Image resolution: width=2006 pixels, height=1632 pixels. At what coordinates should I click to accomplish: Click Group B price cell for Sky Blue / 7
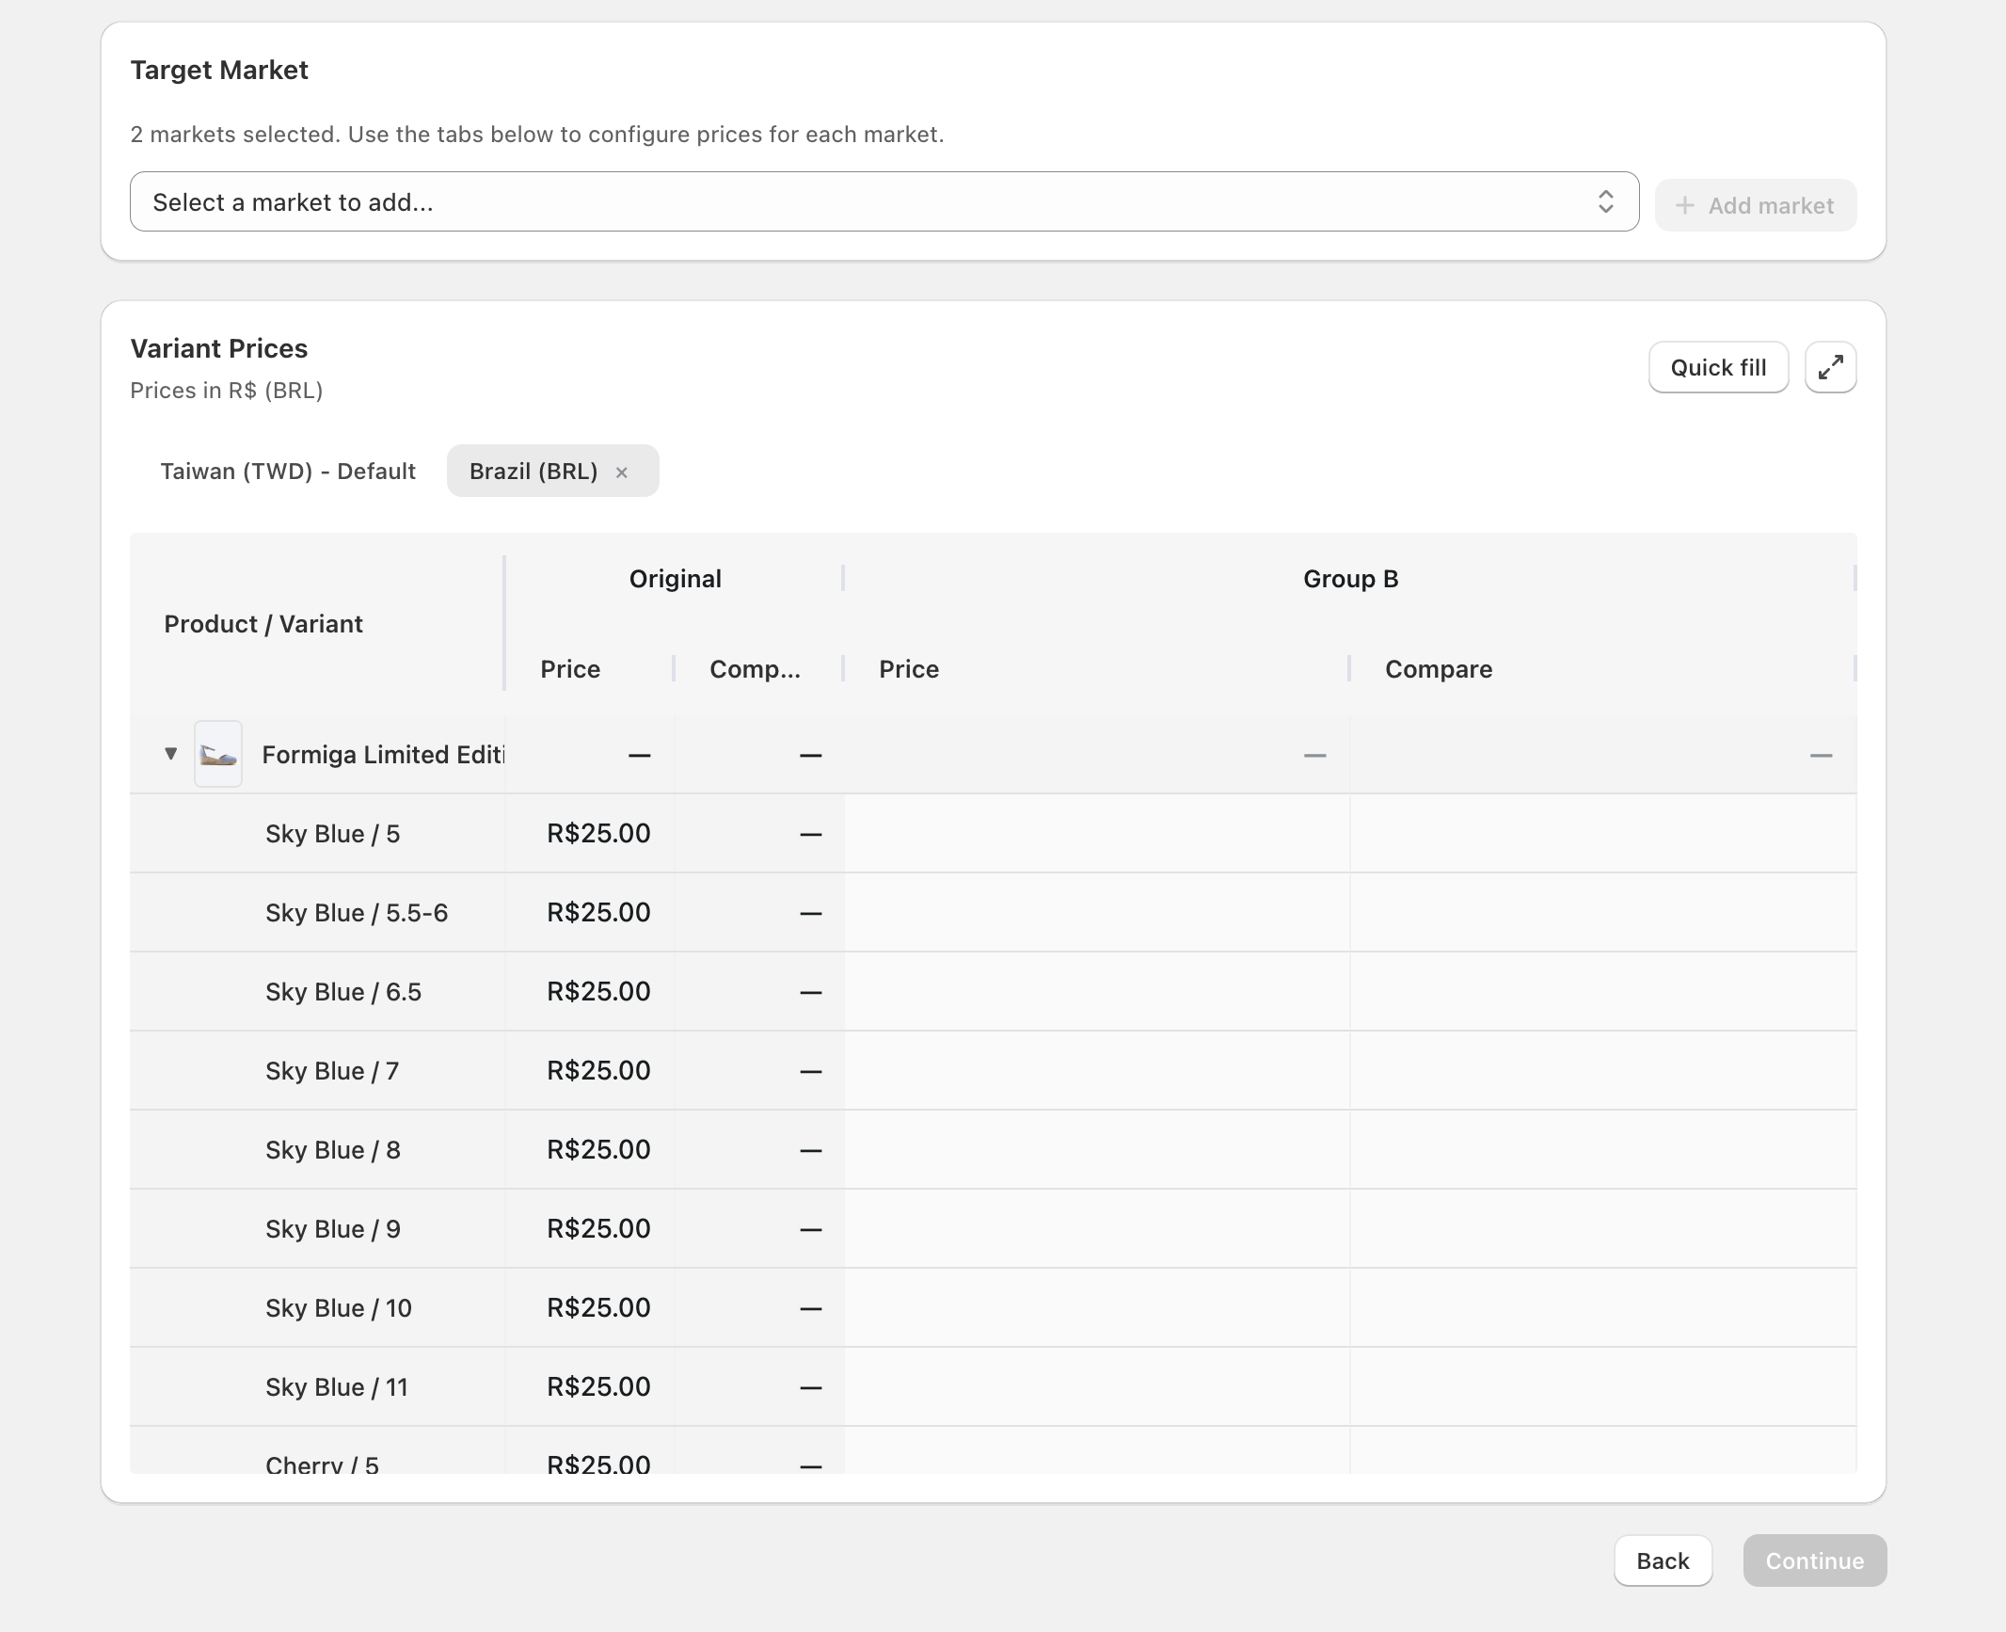[1096, 1070]
